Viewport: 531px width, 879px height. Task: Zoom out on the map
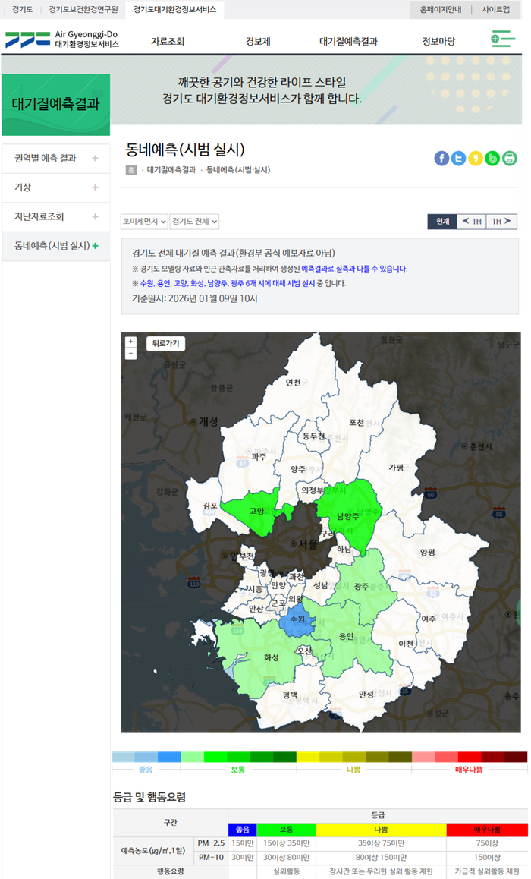coord(130,353)
